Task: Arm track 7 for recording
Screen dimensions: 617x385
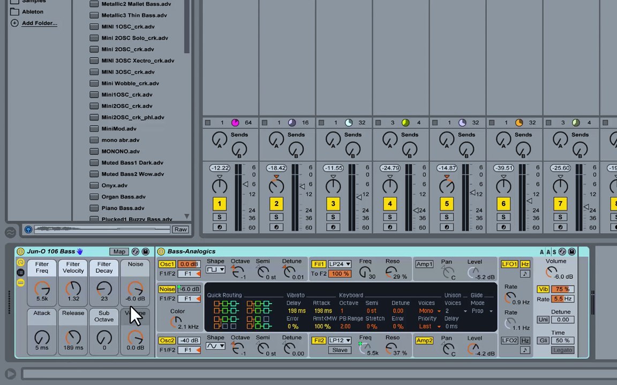Action: (560, 227)
